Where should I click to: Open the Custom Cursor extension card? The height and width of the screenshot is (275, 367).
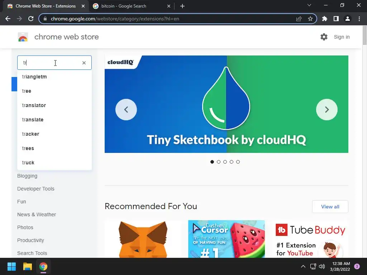tap(227, 239)
